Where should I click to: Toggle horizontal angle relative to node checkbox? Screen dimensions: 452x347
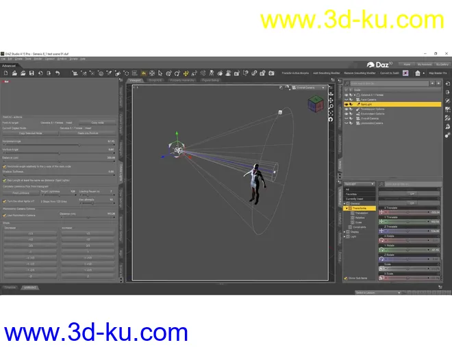point(4,166)
